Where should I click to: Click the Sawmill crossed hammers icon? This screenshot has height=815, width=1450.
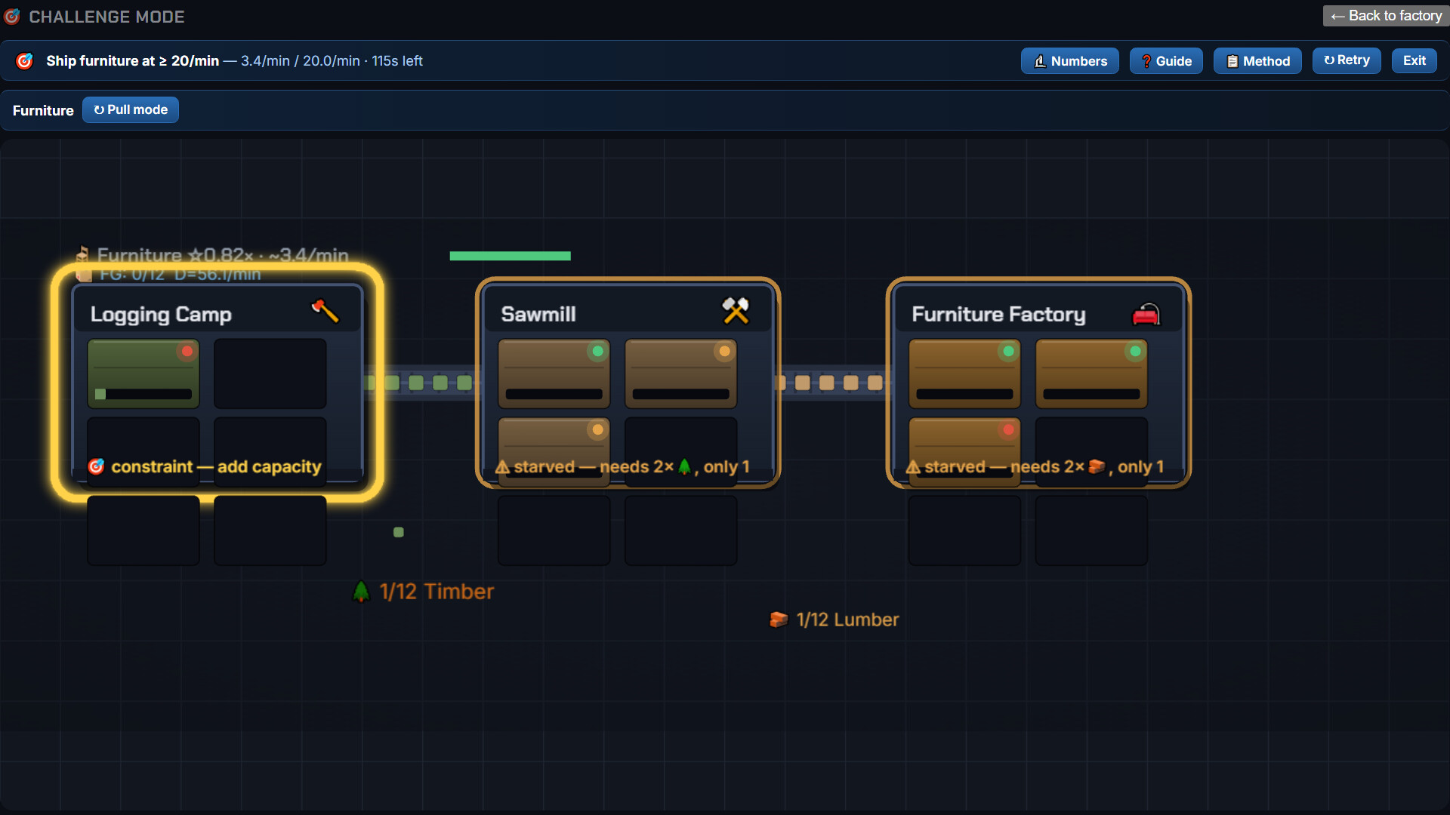[735, 311]
